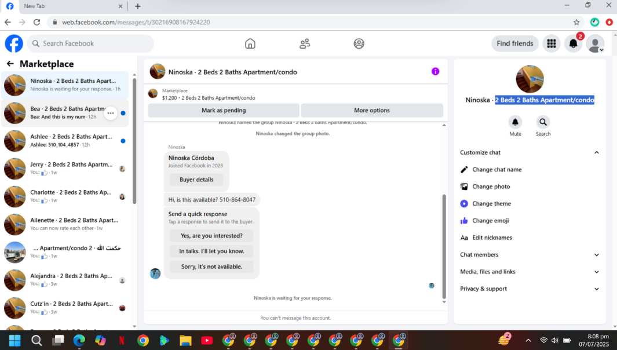Mute this chat with bell icon
The height and width of the screenshot is (350, 617).
click(515, 122)
